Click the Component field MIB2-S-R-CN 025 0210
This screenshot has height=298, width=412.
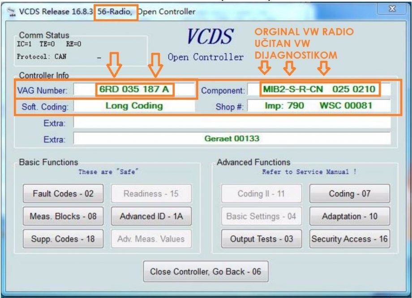tap(319, 89)
